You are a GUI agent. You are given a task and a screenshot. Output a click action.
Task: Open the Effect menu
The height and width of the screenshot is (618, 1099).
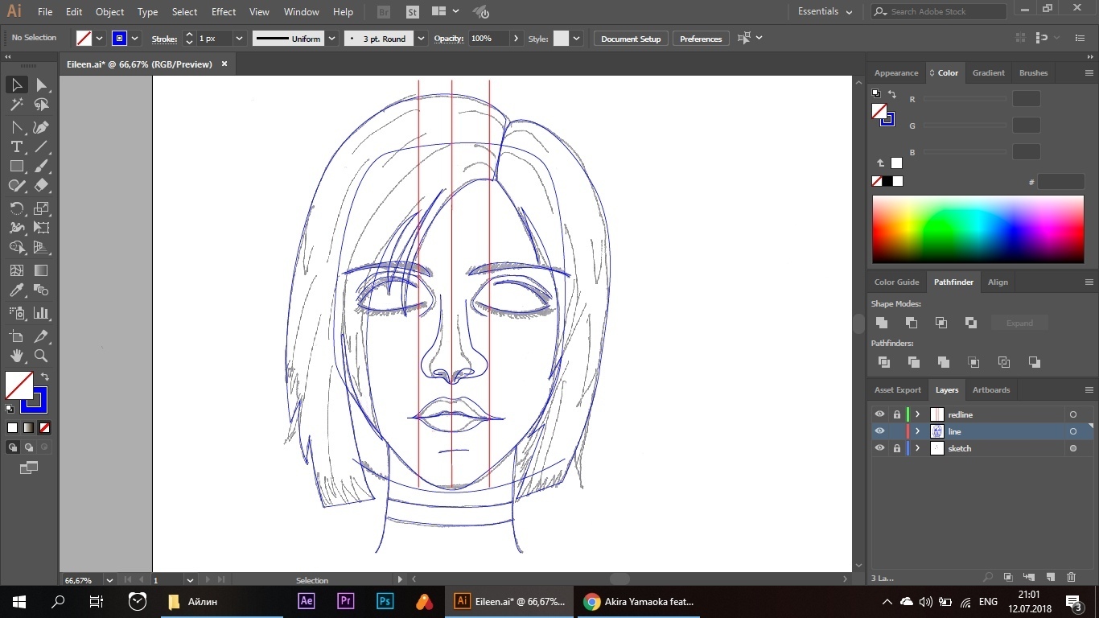click(x=224, y=12)
